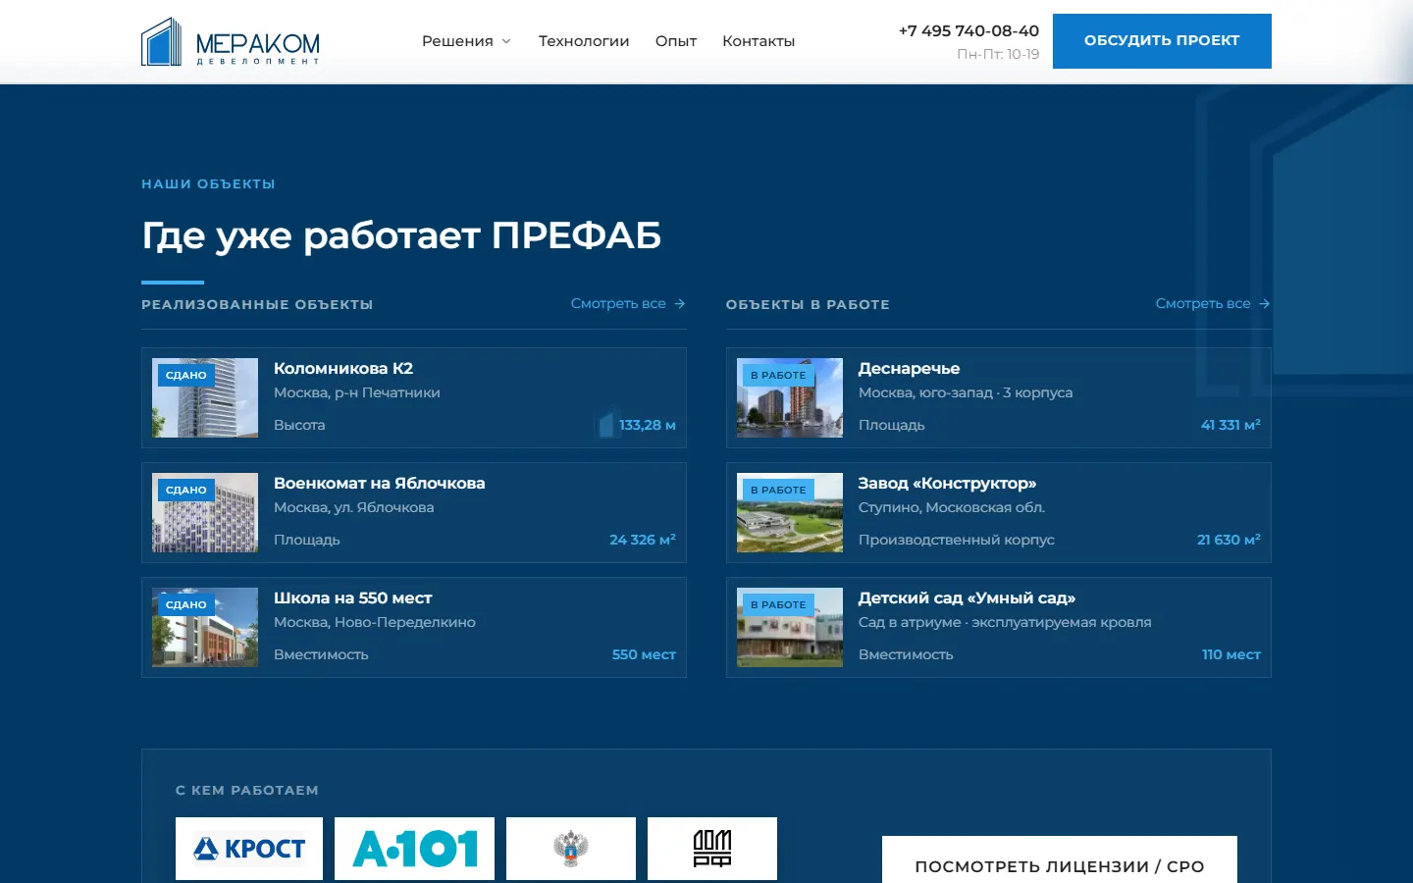This screenshot has width=1413, height=883.
Task: Select the Завод «Конструктор» thumbnail
Action: click(x=790, y=512)
